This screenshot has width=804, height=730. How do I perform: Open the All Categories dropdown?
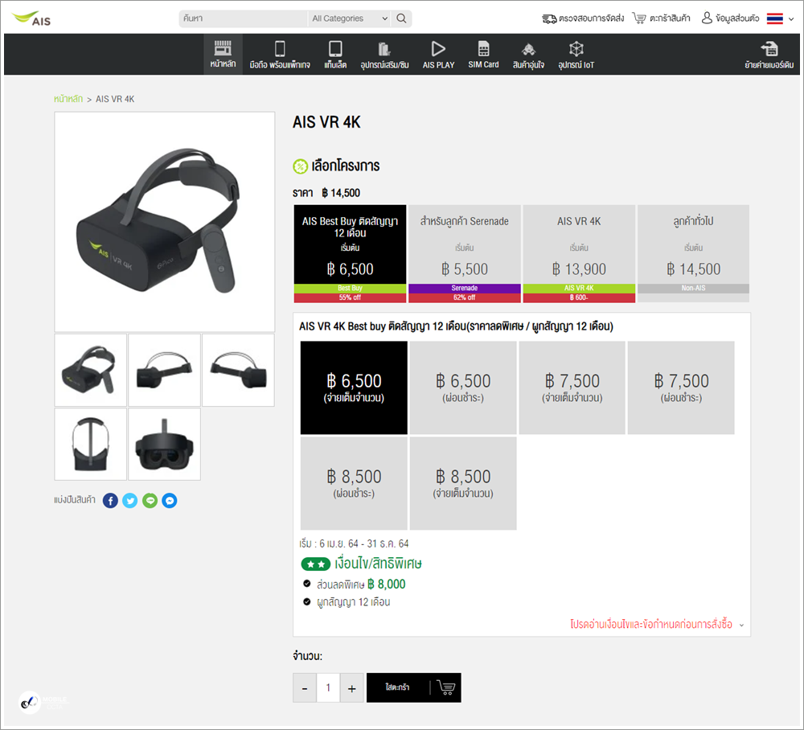(x=349, y=18)
